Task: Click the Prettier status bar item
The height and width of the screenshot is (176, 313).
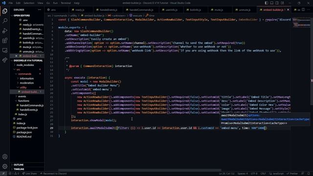Action: pyautogui.click(x=292, y=174)
